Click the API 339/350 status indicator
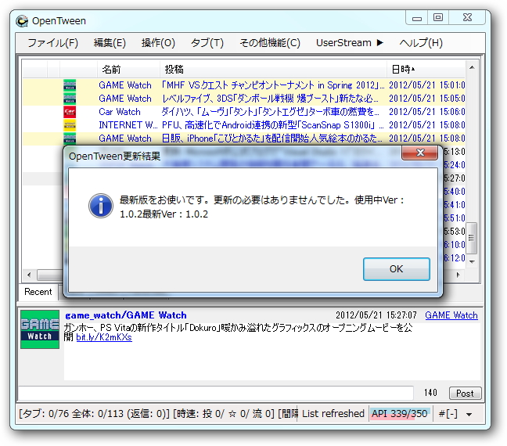The height and width of the screenshot is (446, 507). click(x=400, y=414)
